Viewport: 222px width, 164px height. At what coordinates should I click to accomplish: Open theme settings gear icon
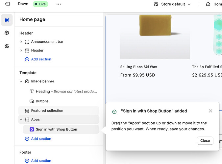tap(7, 33)
